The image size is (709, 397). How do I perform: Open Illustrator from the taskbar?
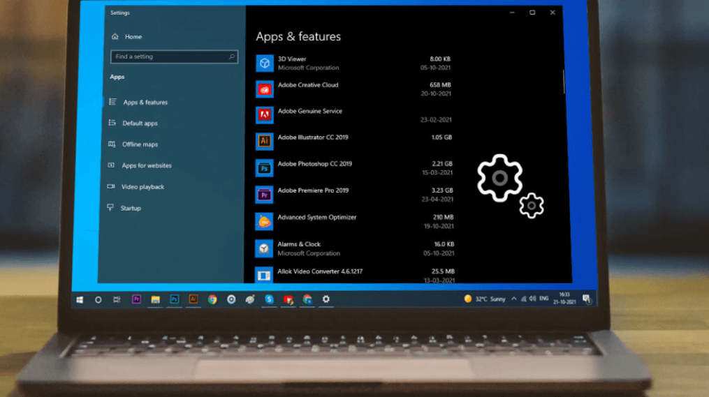(x=193, y=299)
